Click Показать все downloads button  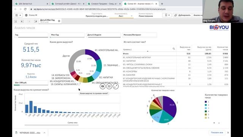click(x=217, y=132)
